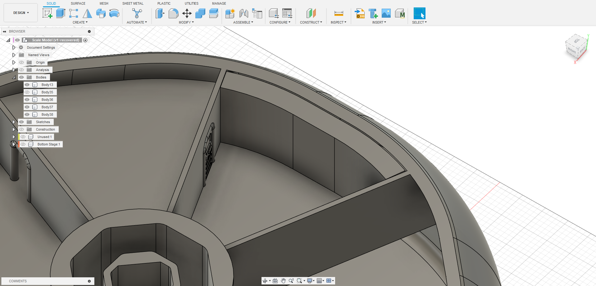Screen dimensions: 596x286
Task: Open the configuration table icon
Action: coord(287,13)
